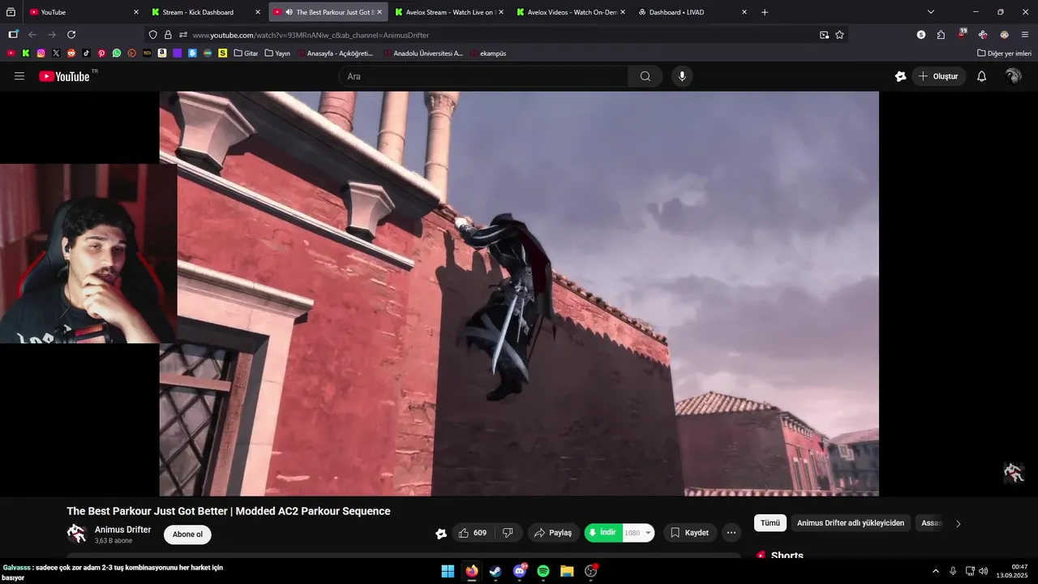Reload the page in browser toolbar

(71, 35)
